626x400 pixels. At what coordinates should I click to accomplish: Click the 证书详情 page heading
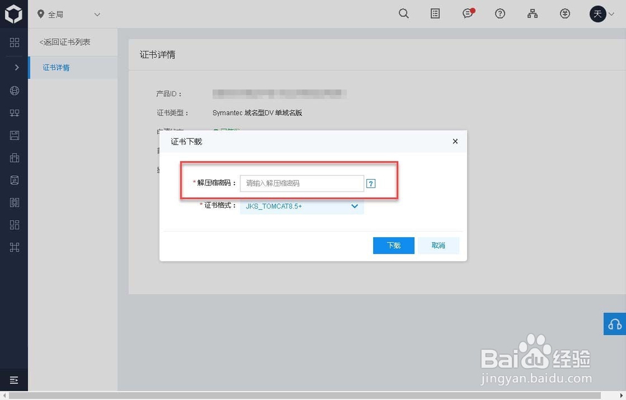pos(157,54)
